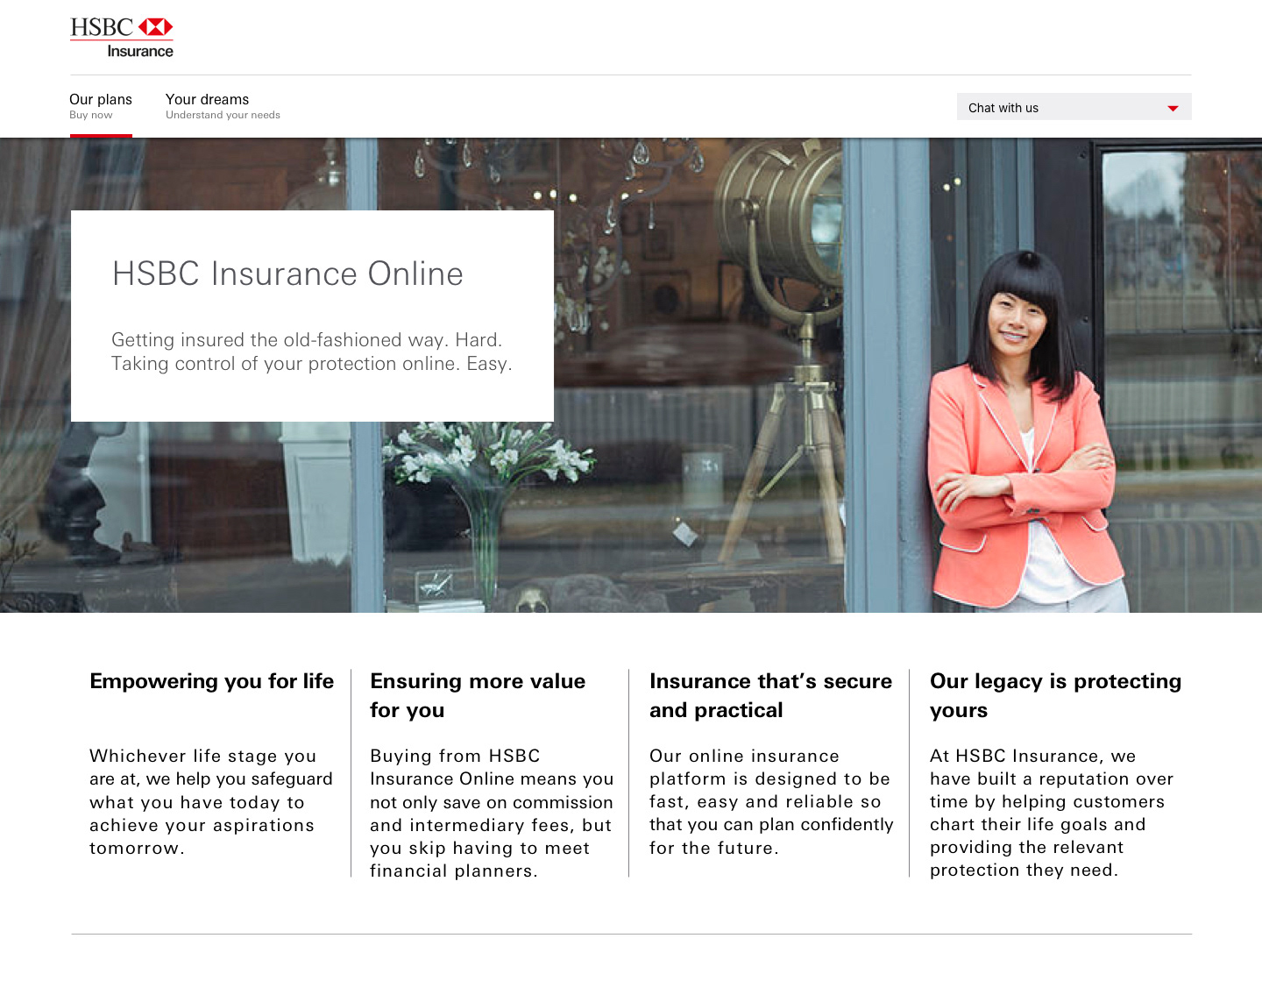Viewport: 1262px width, 988px height.
Task: Select Insurance that's secure and practical heading
Action: pyautogui.click(x=770, y=695)
